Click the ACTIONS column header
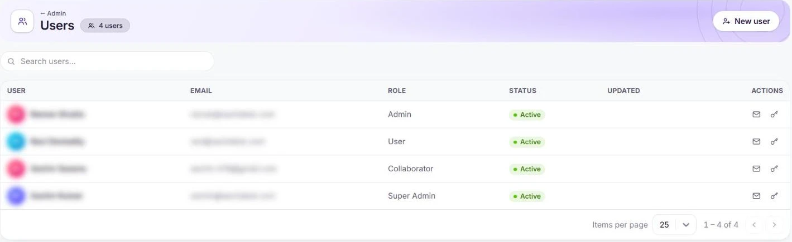This screenshot has height=242, width=792. (767, 91)
